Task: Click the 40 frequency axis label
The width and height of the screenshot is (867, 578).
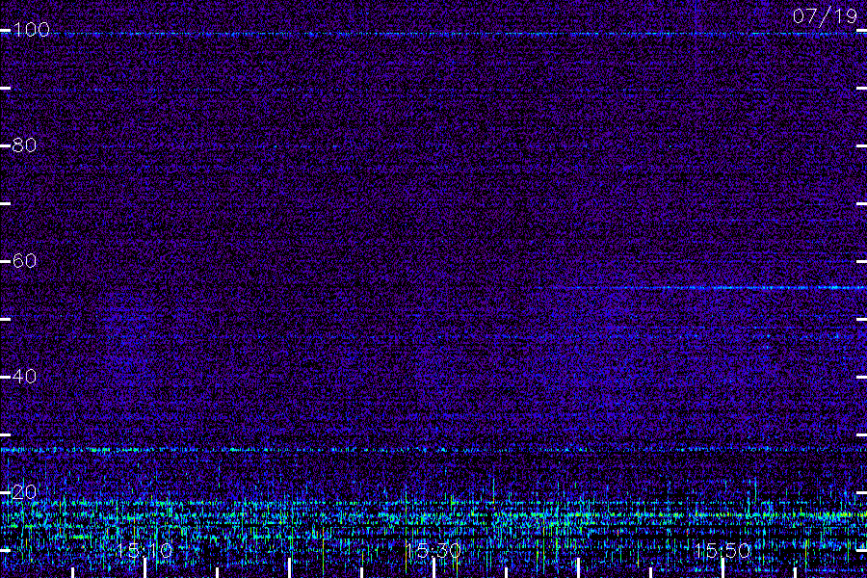Action: click(x=24, y=376)
